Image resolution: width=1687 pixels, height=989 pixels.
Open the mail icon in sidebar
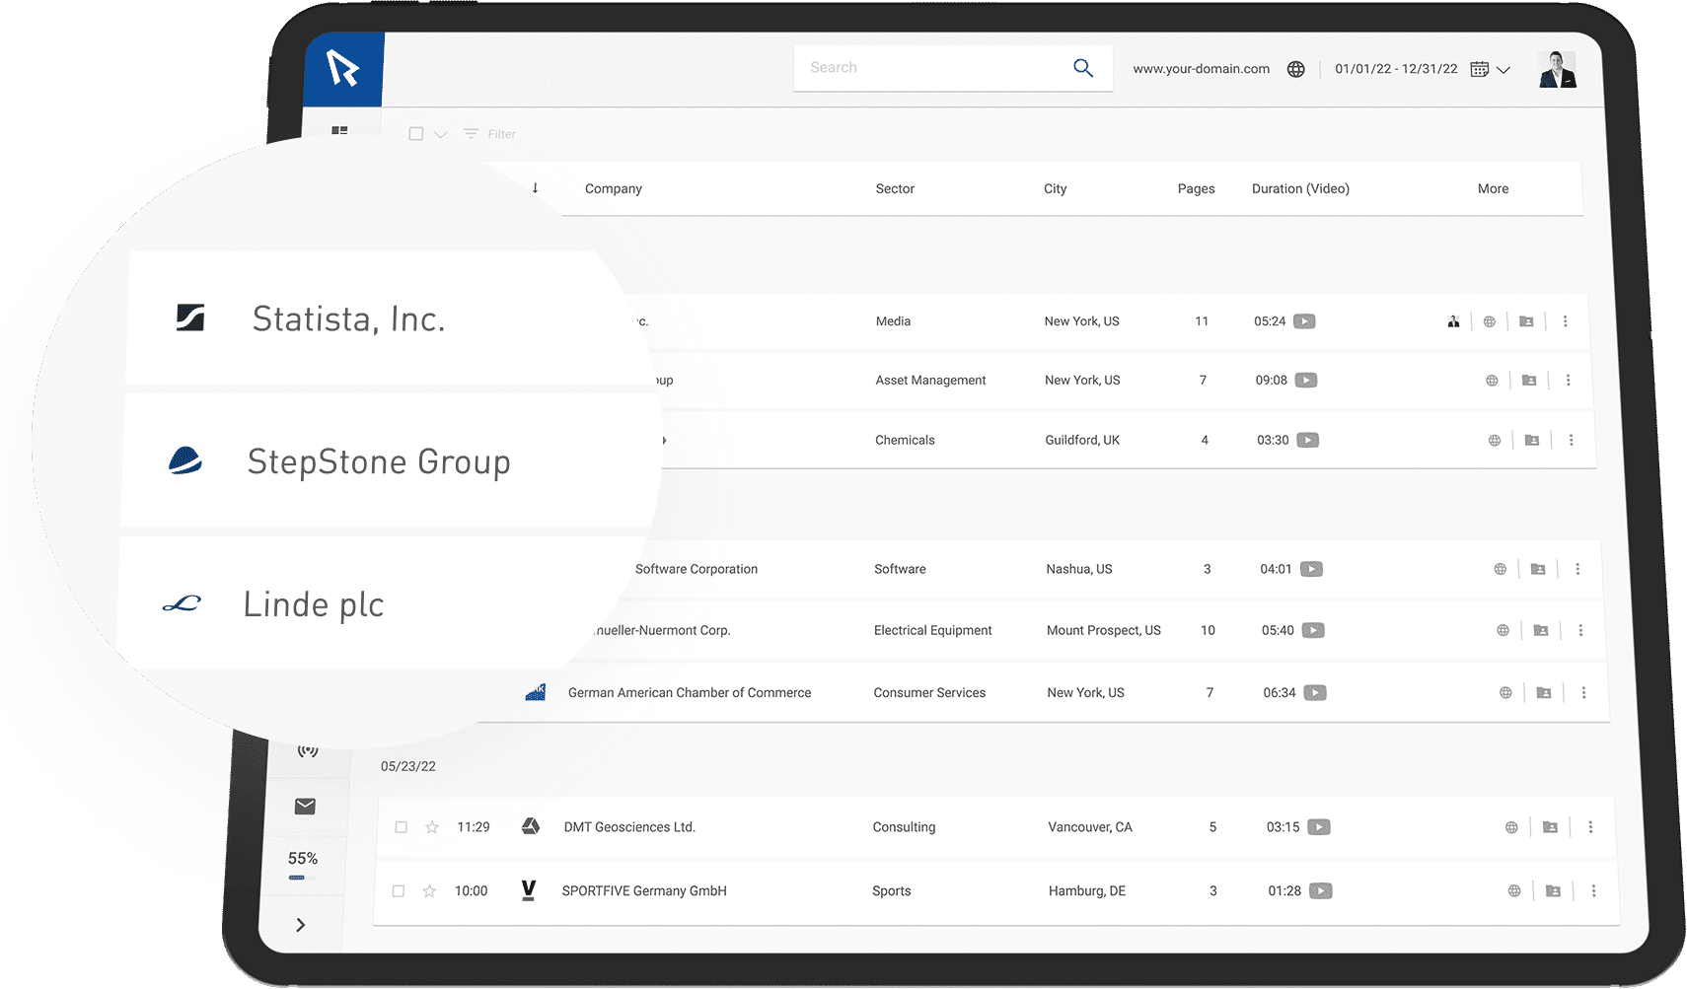305,807
